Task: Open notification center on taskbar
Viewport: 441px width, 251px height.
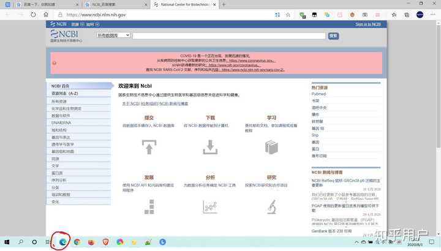Action: click(432, 242)
